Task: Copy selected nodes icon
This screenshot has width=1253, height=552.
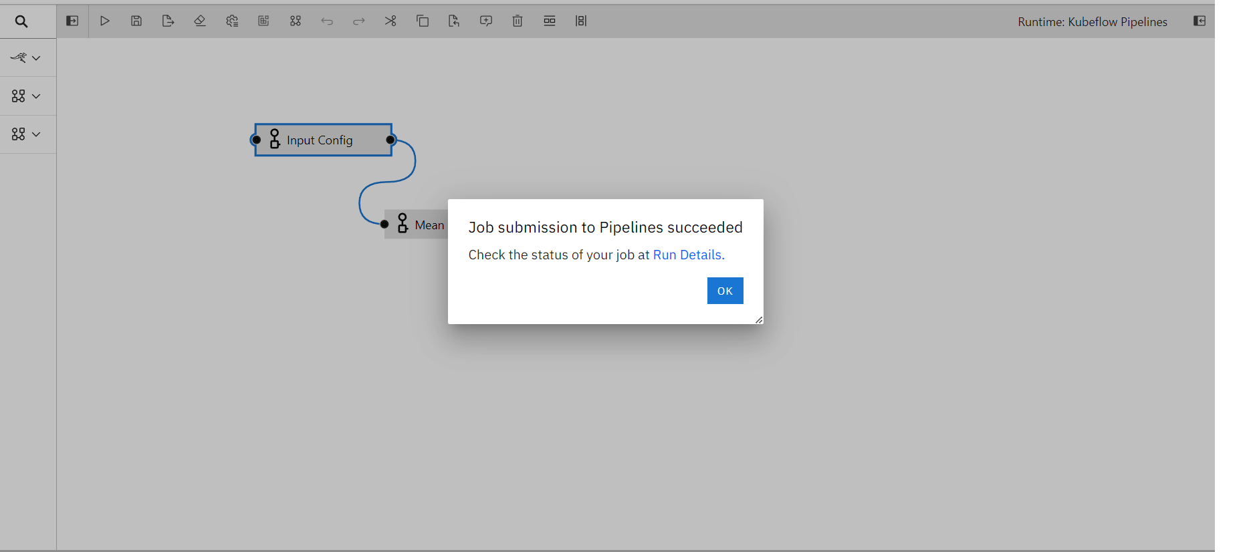Action: 423,21
